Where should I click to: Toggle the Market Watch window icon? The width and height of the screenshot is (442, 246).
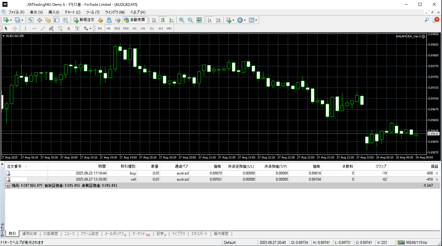pos(31,20)
